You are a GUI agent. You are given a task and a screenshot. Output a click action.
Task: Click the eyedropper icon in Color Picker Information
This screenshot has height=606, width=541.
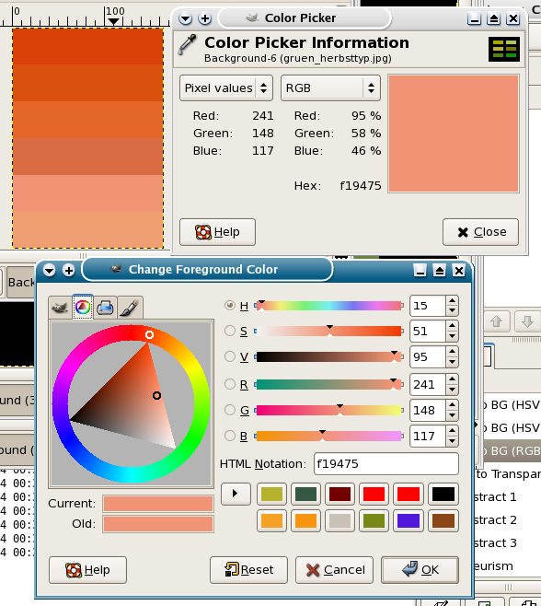pyautogui.click(x=187, y=44)
